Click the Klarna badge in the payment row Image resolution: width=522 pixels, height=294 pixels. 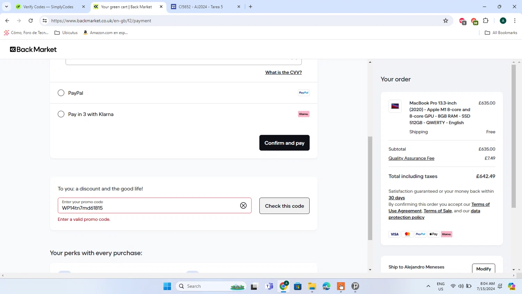click(303, 114)
